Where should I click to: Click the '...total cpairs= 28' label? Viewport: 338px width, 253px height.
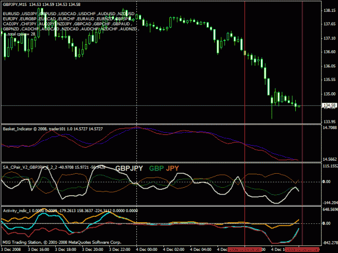[19, 34]
